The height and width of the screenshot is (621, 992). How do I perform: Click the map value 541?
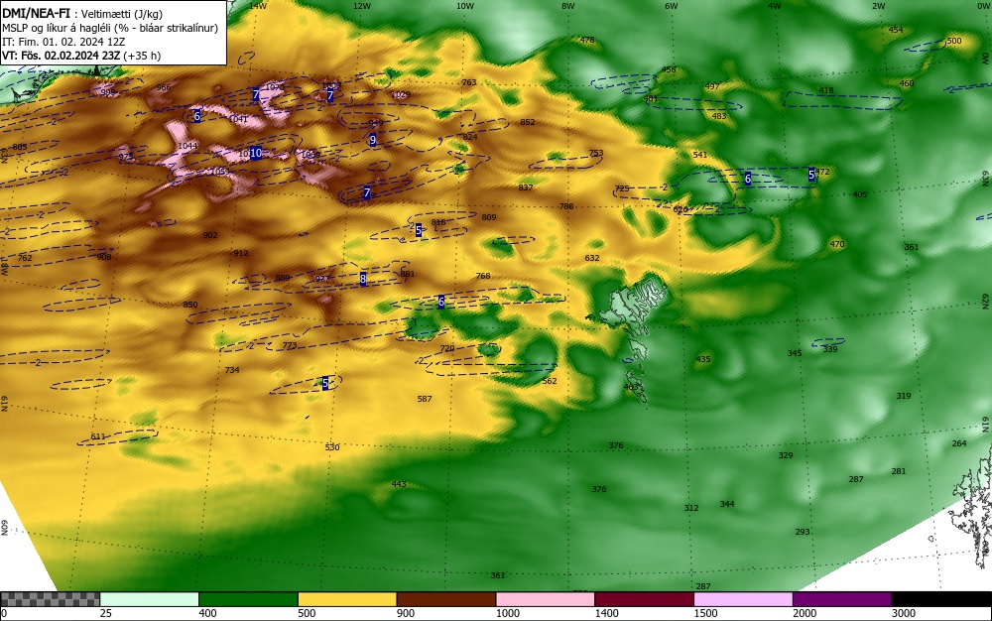coord(699,155)
